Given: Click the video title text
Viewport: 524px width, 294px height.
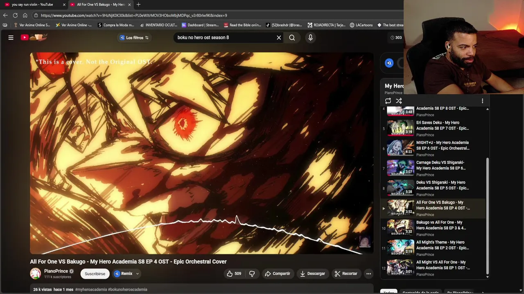Looking at the screenshot, I should tap(128, 262).
